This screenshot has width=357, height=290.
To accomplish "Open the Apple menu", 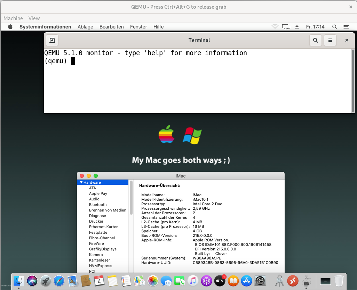I will (x=10, y=27).
